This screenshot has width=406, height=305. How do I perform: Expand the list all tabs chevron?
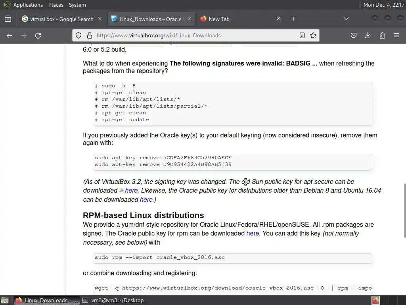(346, 19)
